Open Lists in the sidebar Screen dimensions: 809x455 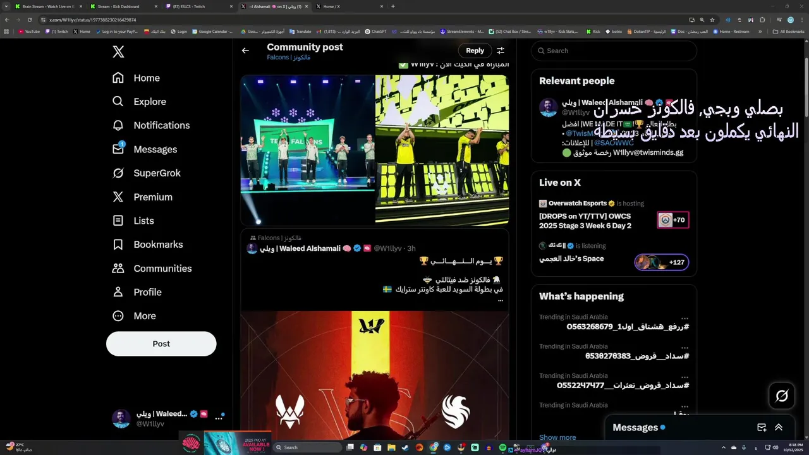133,221
